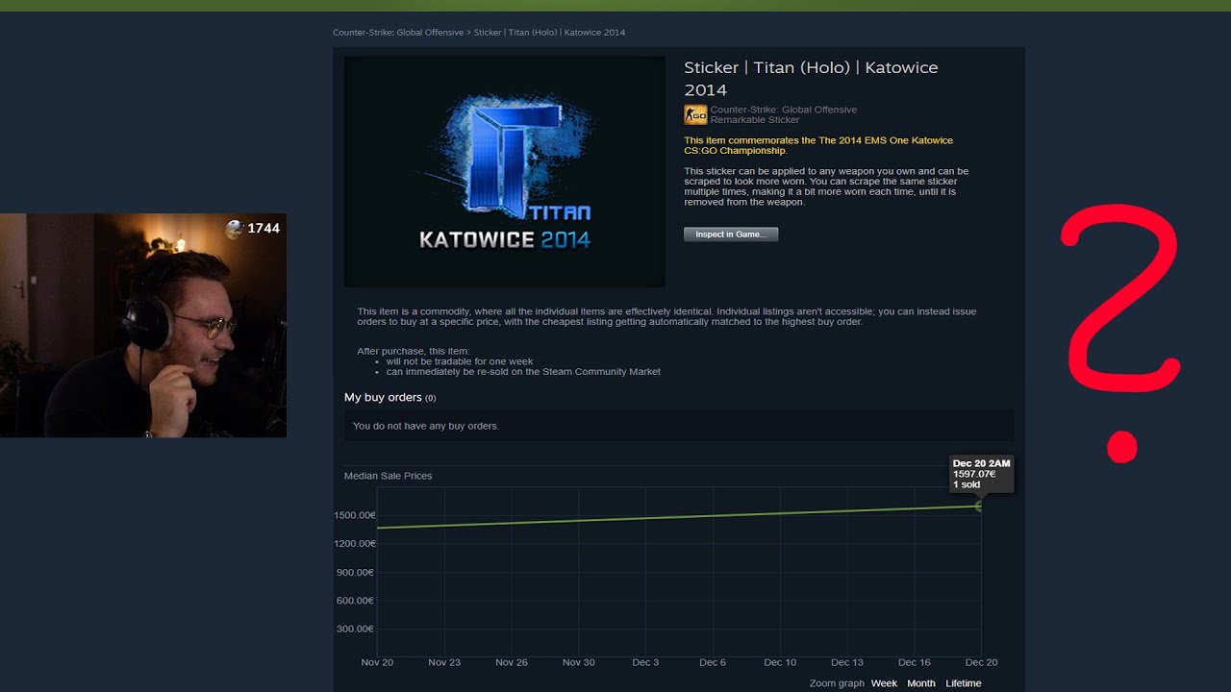
Task: Click 'will not be tradable for one week' text
Action: pos(460,361)
